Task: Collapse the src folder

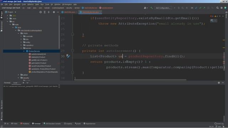Action: point(7,21)
